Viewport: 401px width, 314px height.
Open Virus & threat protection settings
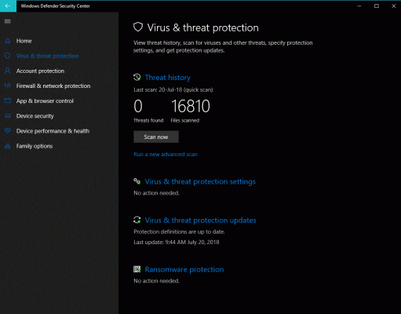[200, 181]
